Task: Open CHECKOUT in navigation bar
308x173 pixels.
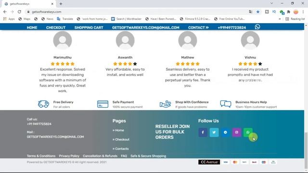Action: pos(56,27)
